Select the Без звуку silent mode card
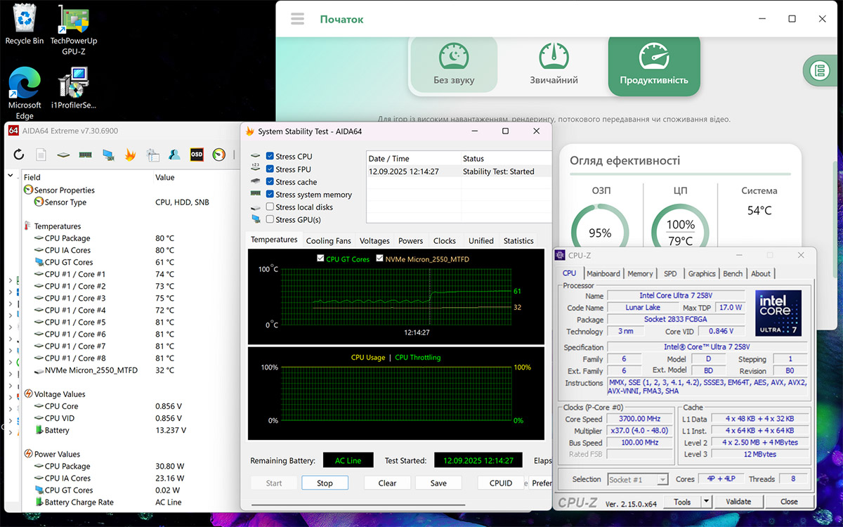This screenshot has width=843, height=527. tap(454, 65)
